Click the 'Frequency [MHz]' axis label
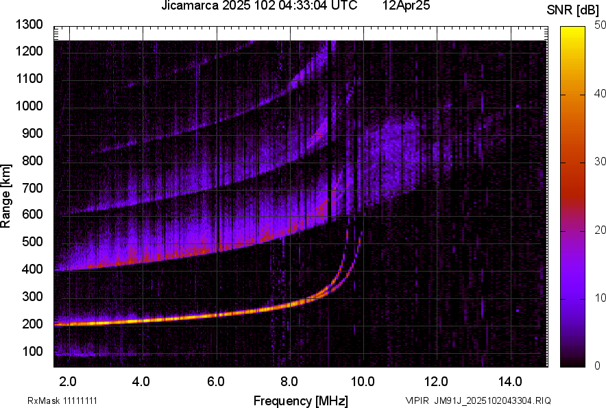 point(301,400)
